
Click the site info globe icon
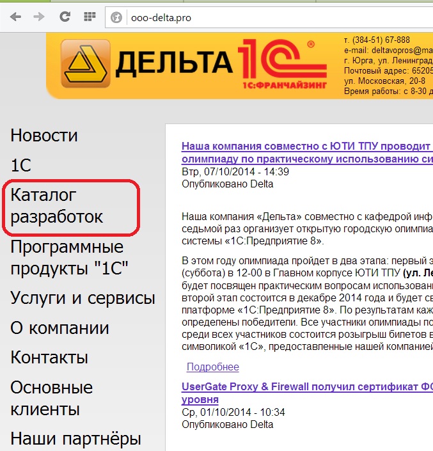[116, 17]
